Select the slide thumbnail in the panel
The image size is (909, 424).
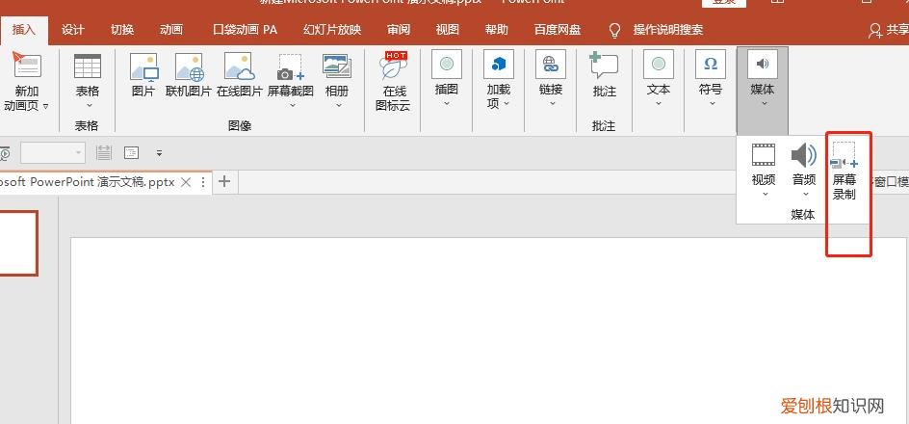18,243
